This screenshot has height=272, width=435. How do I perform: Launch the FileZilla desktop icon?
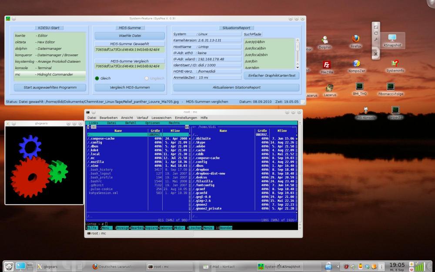click(327, 65)
